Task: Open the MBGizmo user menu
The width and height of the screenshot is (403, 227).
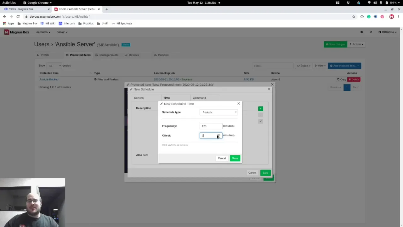Action: tap(388, 32)
